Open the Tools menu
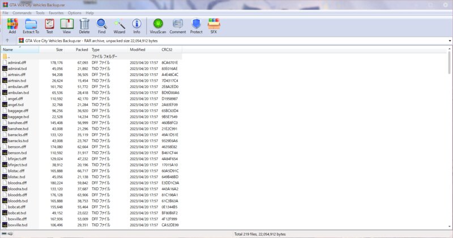The image size is (453, 238). click(x=40, y=13)
